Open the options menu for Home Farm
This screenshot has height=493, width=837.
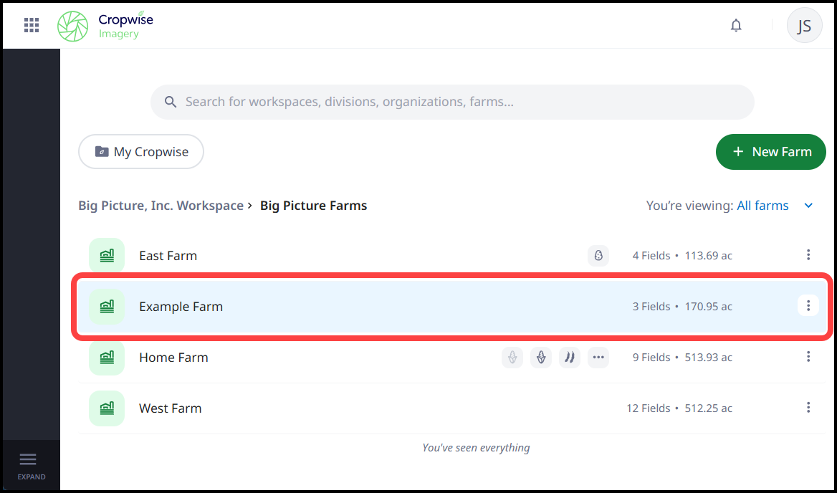(x=808, y=356)
